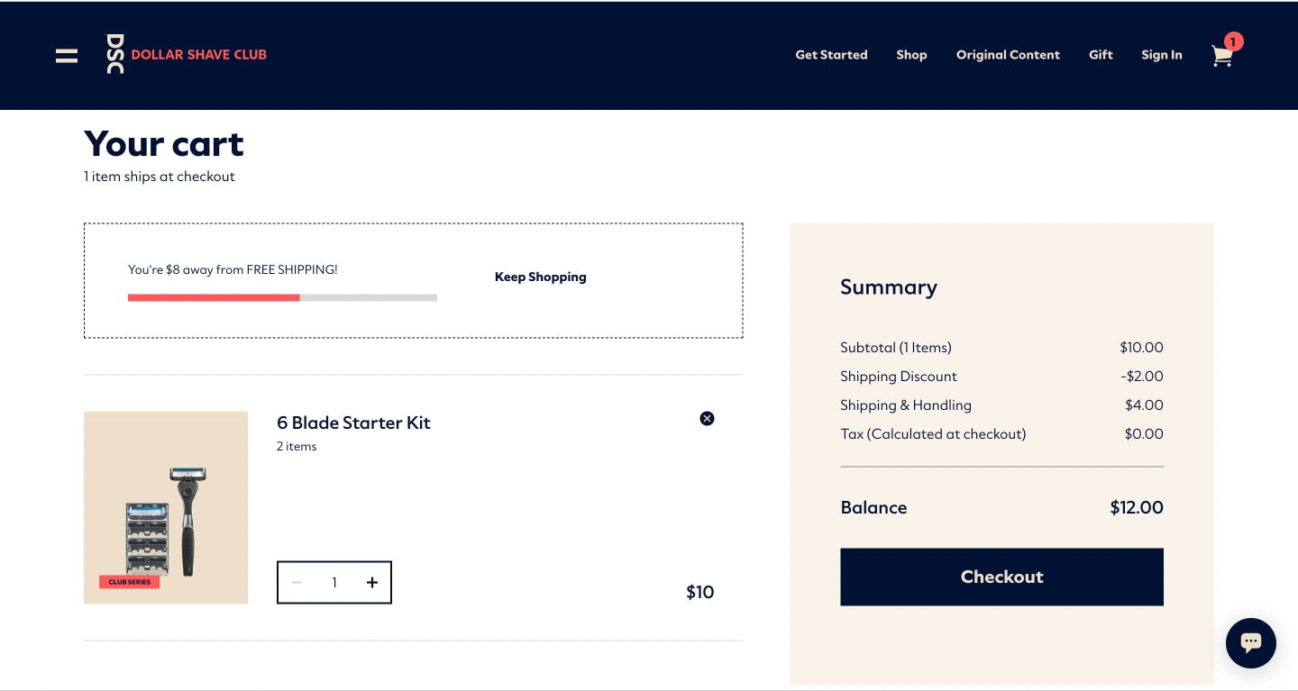
Task: Click Keep Shopping link
Action: coord(540,277)
